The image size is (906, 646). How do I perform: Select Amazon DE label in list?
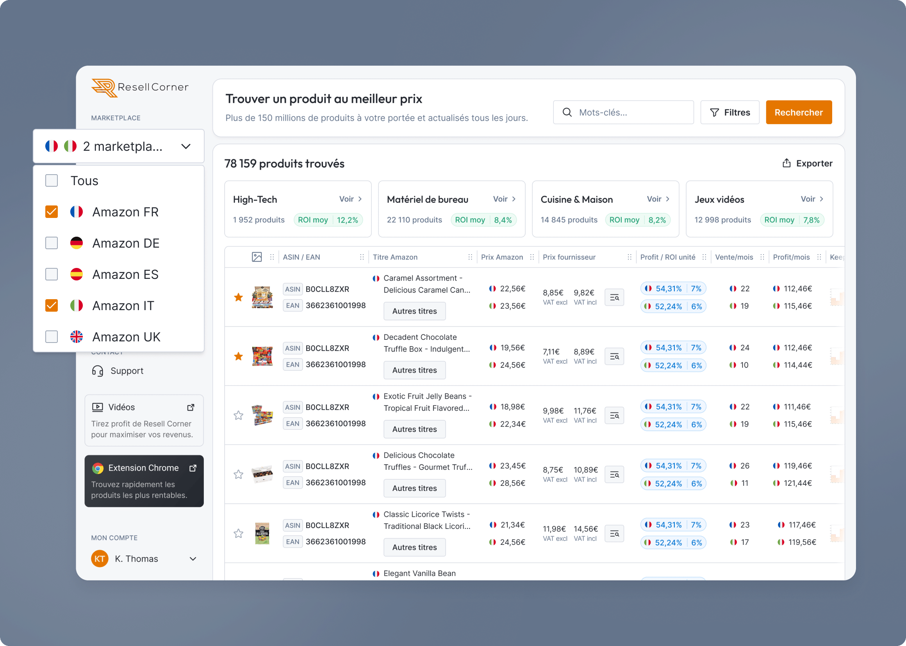pyautogui.click(x=126, y=243)
